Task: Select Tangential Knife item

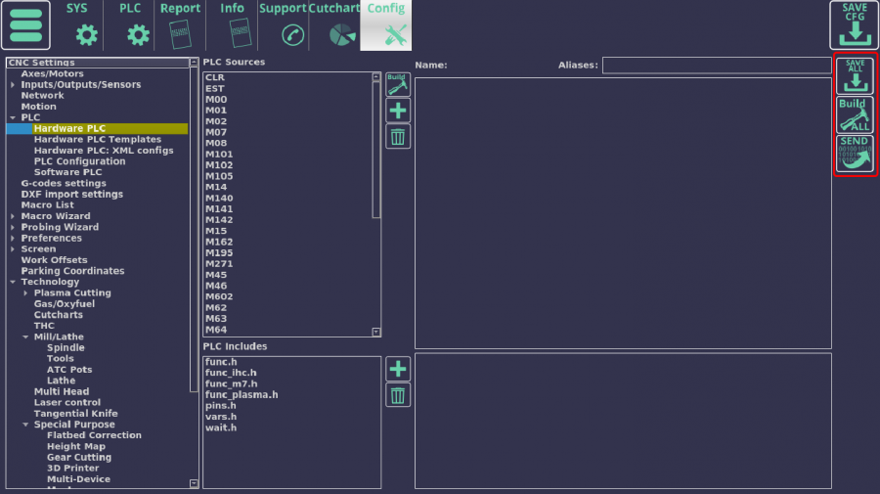Action: 75,413
